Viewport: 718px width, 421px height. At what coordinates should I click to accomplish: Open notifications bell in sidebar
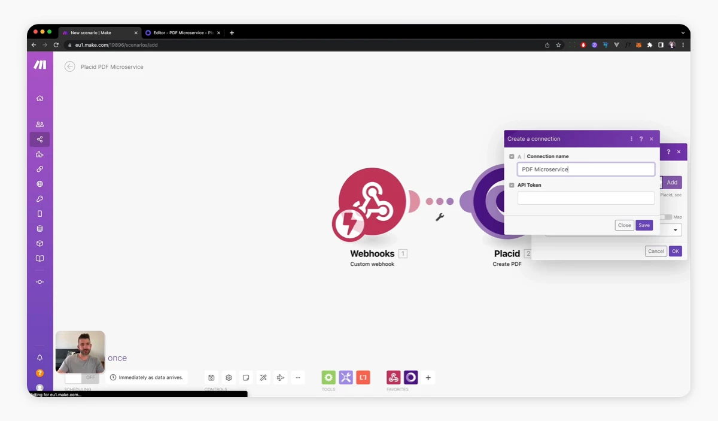pos(39,358)
